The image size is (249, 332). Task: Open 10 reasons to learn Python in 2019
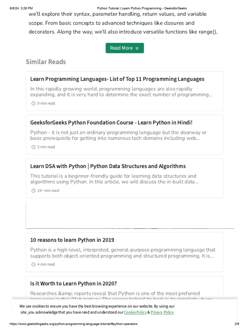pos(72,240)
